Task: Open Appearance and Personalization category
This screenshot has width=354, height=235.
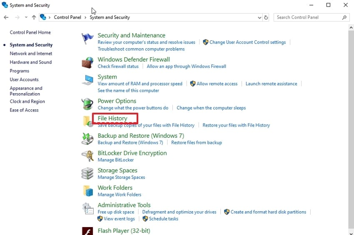Action: [x=26, y=91]
